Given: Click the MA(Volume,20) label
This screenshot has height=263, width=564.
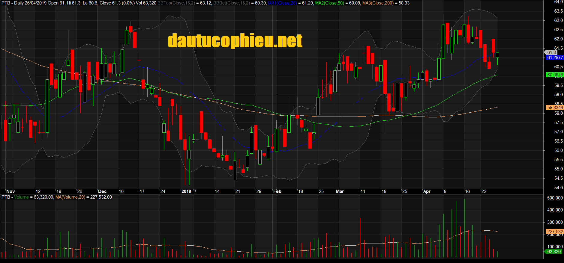Looking at the screenshot, I should tap(70, 197).
